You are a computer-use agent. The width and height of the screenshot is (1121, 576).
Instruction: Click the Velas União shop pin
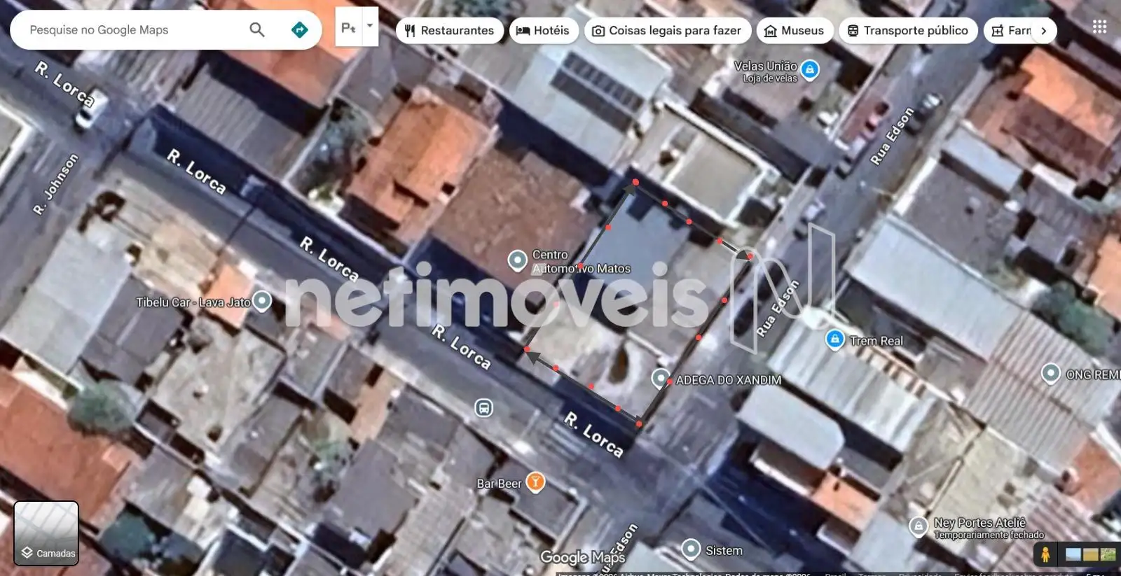(x=810, y=69)
